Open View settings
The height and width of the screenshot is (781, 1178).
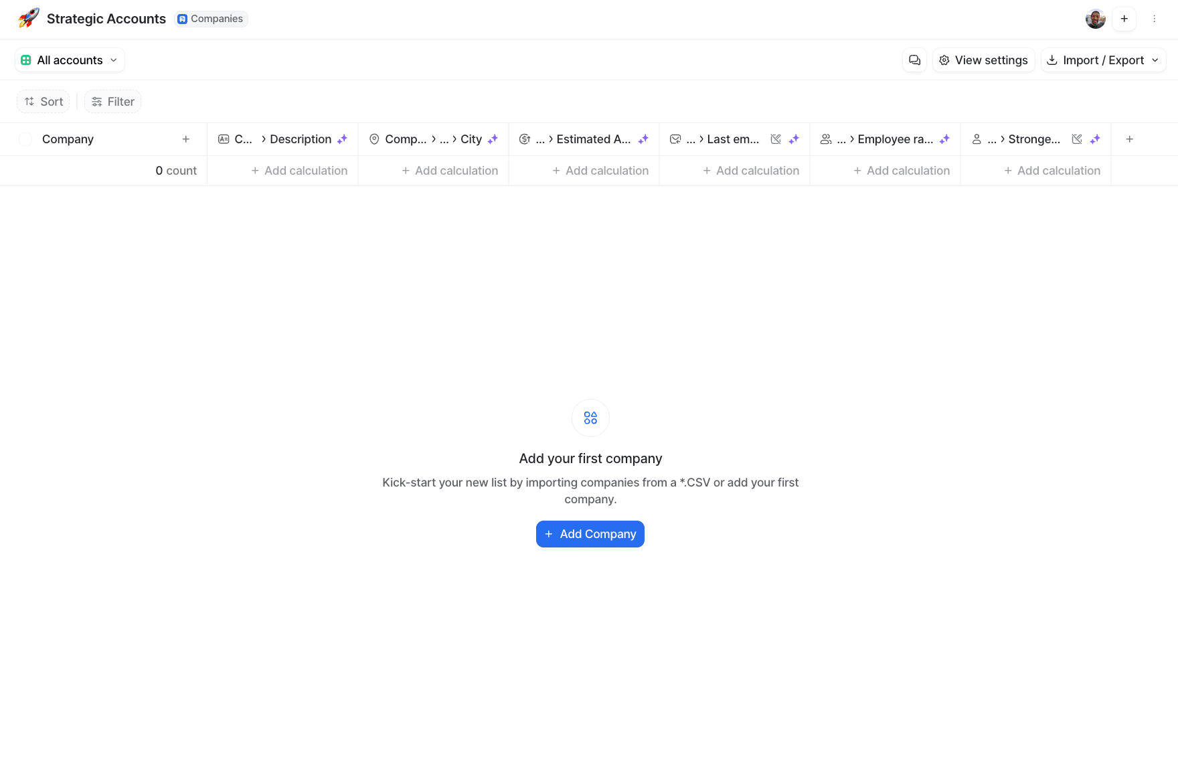point(983,60)
